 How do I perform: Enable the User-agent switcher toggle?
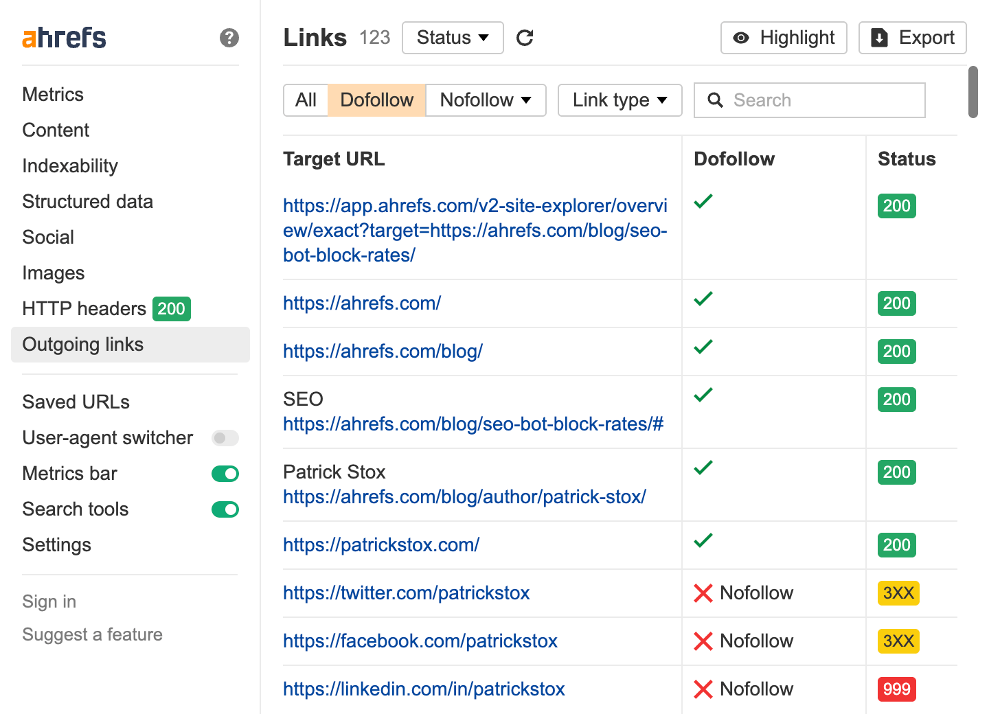[225, 438]
